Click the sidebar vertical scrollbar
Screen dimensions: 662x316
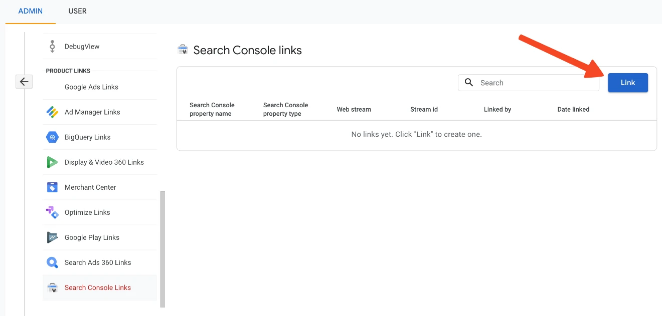pos(162,249)
